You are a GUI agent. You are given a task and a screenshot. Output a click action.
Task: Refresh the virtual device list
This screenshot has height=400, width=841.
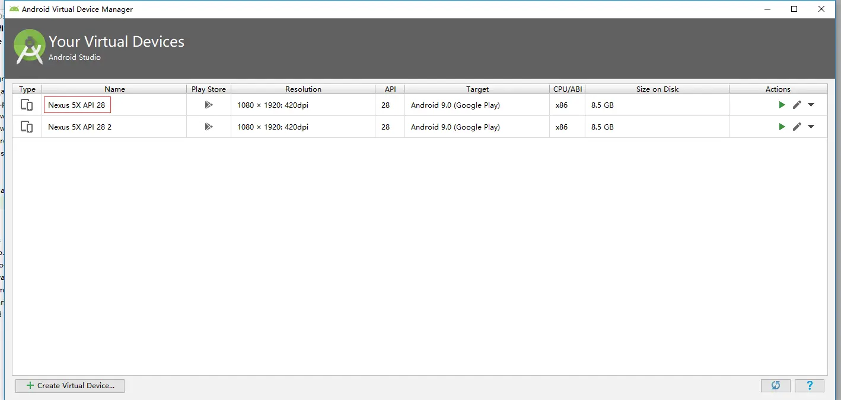pos(775,385)
